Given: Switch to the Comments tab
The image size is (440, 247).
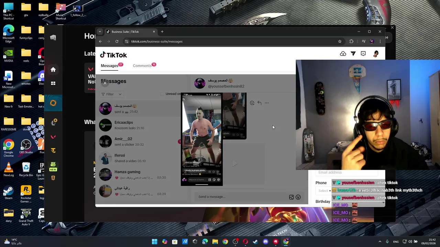Looking at the screenshot, I should (x=142, y=66).
